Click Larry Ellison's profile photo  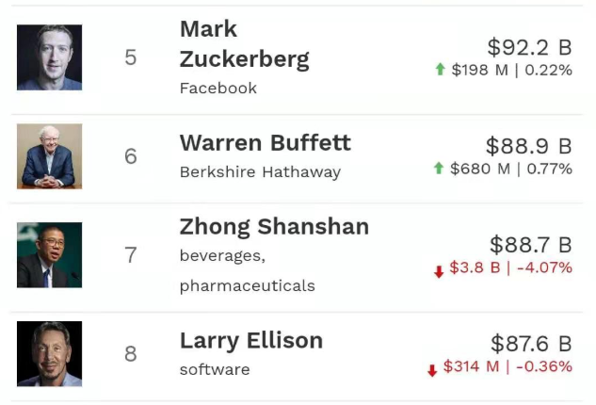(49, 353)
